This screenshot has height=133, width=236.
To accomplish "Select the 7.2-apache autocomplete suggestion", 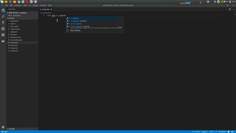I will [92, 18].
